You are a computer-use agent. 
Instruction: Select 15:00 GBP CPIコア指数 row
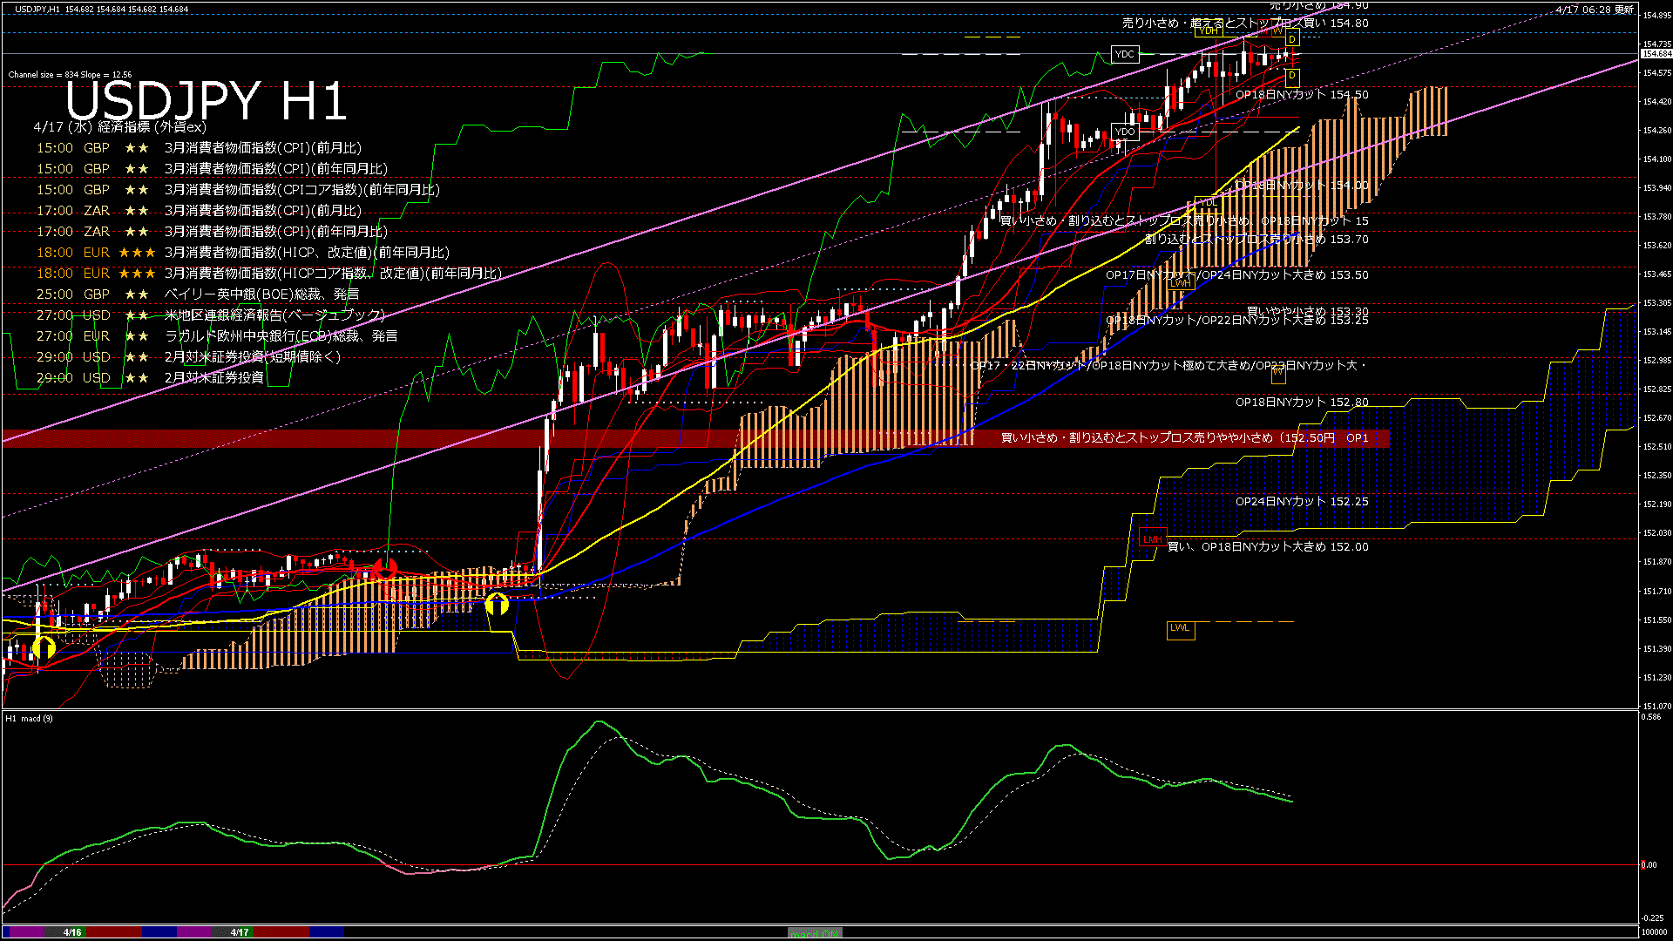point(238,190)
